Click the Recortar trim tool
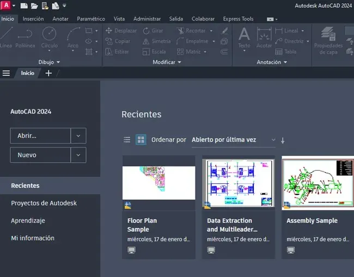 pyautogui.click(x=192, y=30)
